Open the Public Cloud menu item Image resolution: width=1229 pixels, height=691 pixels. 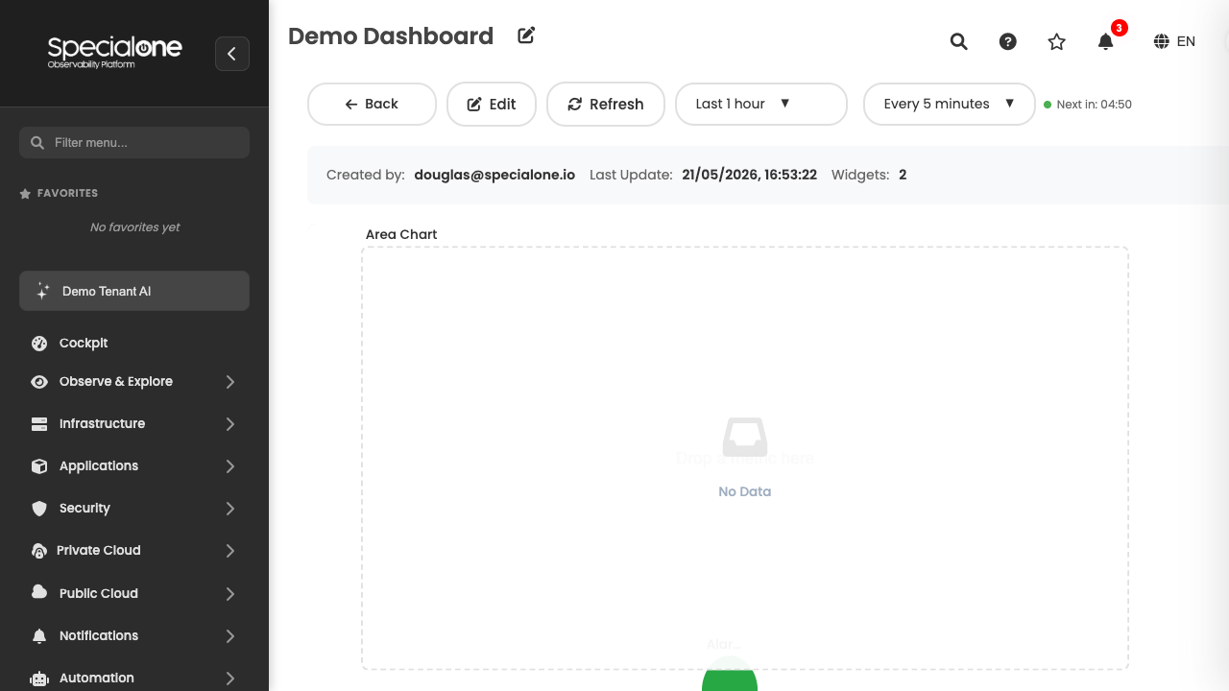(134, 593)
